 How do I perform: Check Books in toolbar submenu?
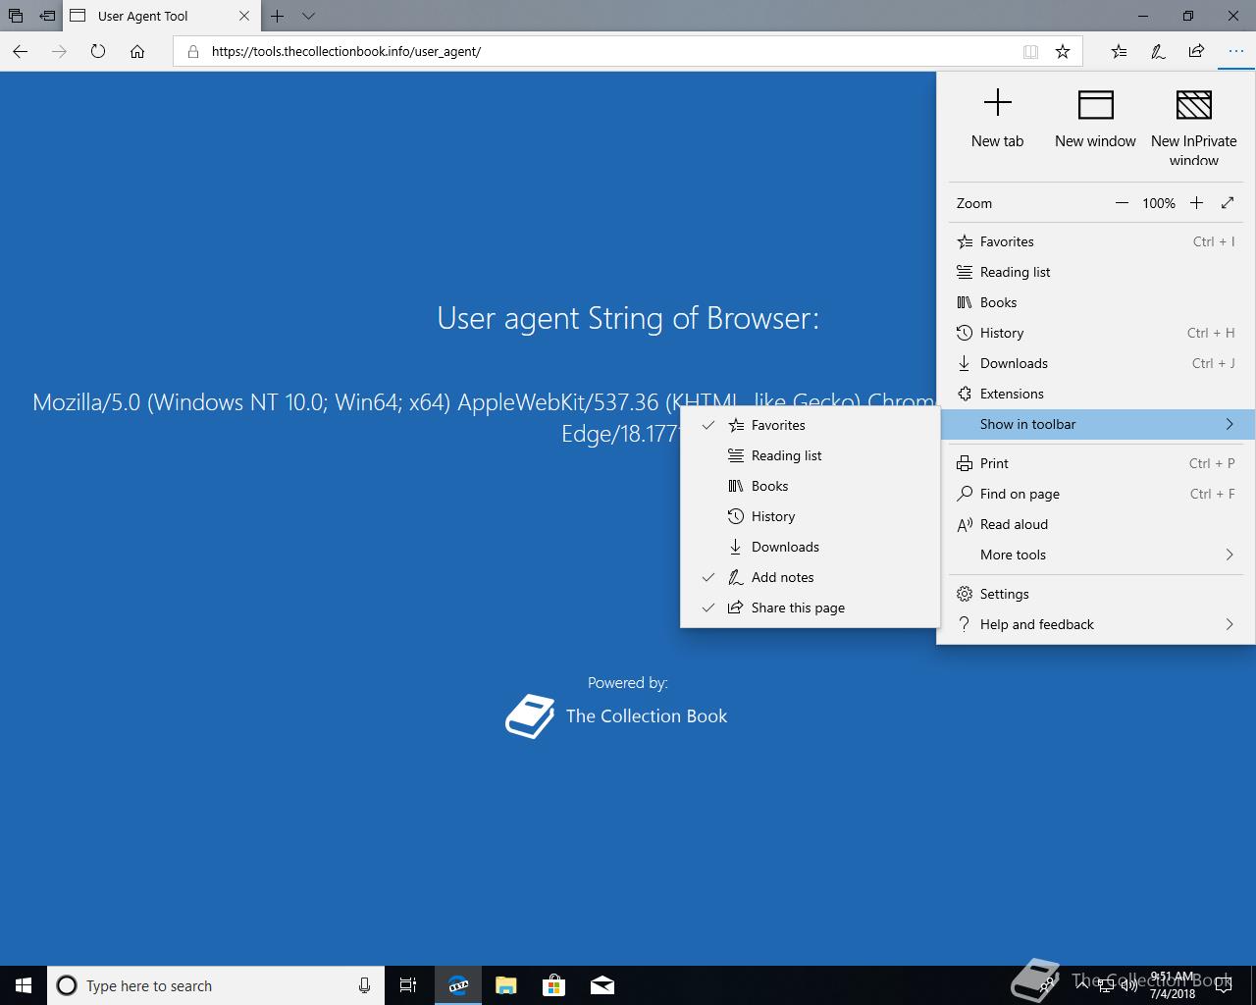click(810, 486)
